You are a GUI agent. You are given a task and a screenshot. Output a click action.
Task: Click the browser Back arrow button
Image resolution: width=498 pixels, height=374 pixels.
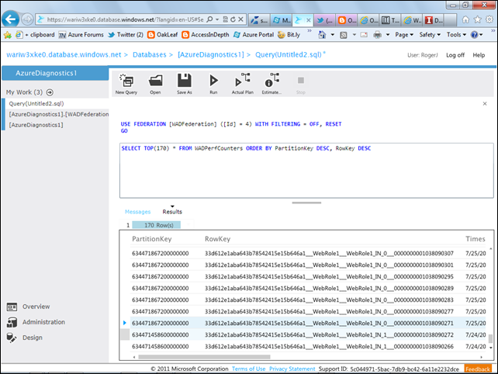10,19
